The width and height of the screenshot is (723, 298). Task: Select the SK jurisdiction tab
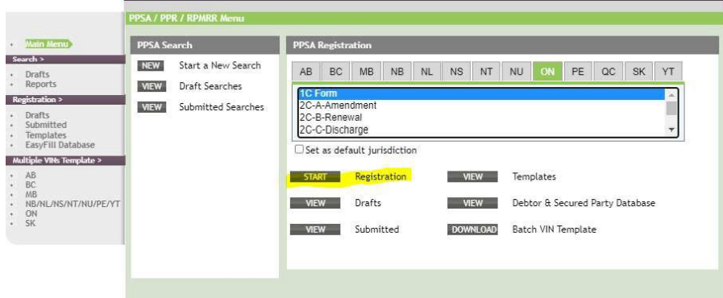point(638,72)
